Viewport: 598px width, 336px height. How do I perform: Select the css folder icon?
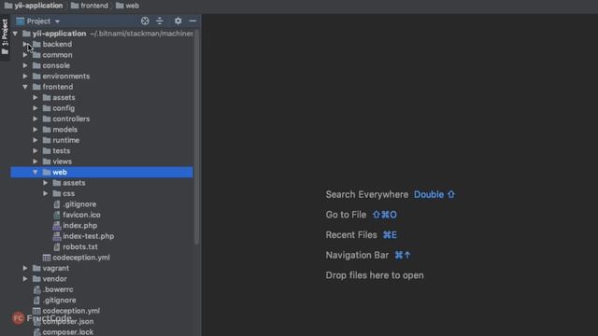pos(57,193)
